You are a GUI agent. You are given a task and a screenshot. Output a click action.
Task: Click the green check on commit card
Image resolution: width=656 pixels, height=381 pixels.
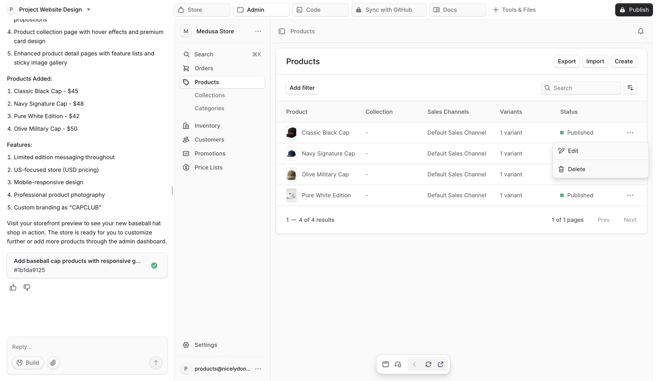(x=154, y=265)
